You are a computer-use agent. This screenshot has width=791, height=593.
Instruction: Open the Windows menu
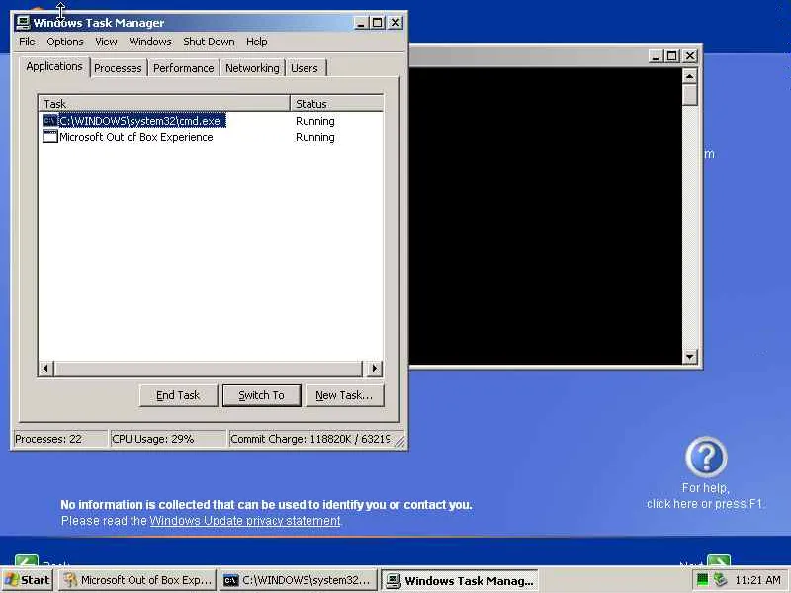coord(150,42)
